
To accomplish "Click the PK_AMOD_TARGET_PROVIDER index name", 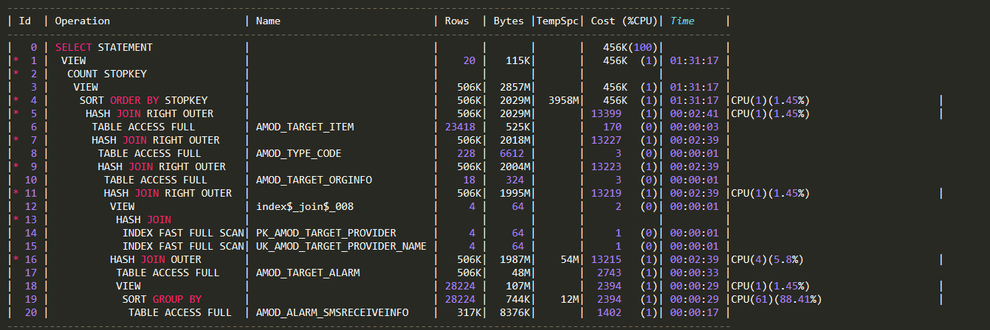I will tap(326, 233).
